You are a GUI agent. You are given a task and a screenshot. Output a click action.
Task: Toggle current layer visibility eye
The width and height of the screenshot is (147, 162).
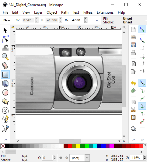click(x=61, y=158)
